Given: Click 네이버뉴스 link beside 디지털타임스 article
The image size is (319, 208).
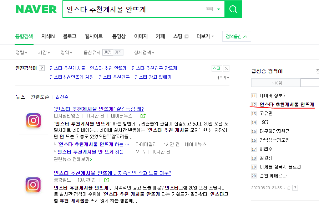Looking at the screenshot, I should 122,116.
